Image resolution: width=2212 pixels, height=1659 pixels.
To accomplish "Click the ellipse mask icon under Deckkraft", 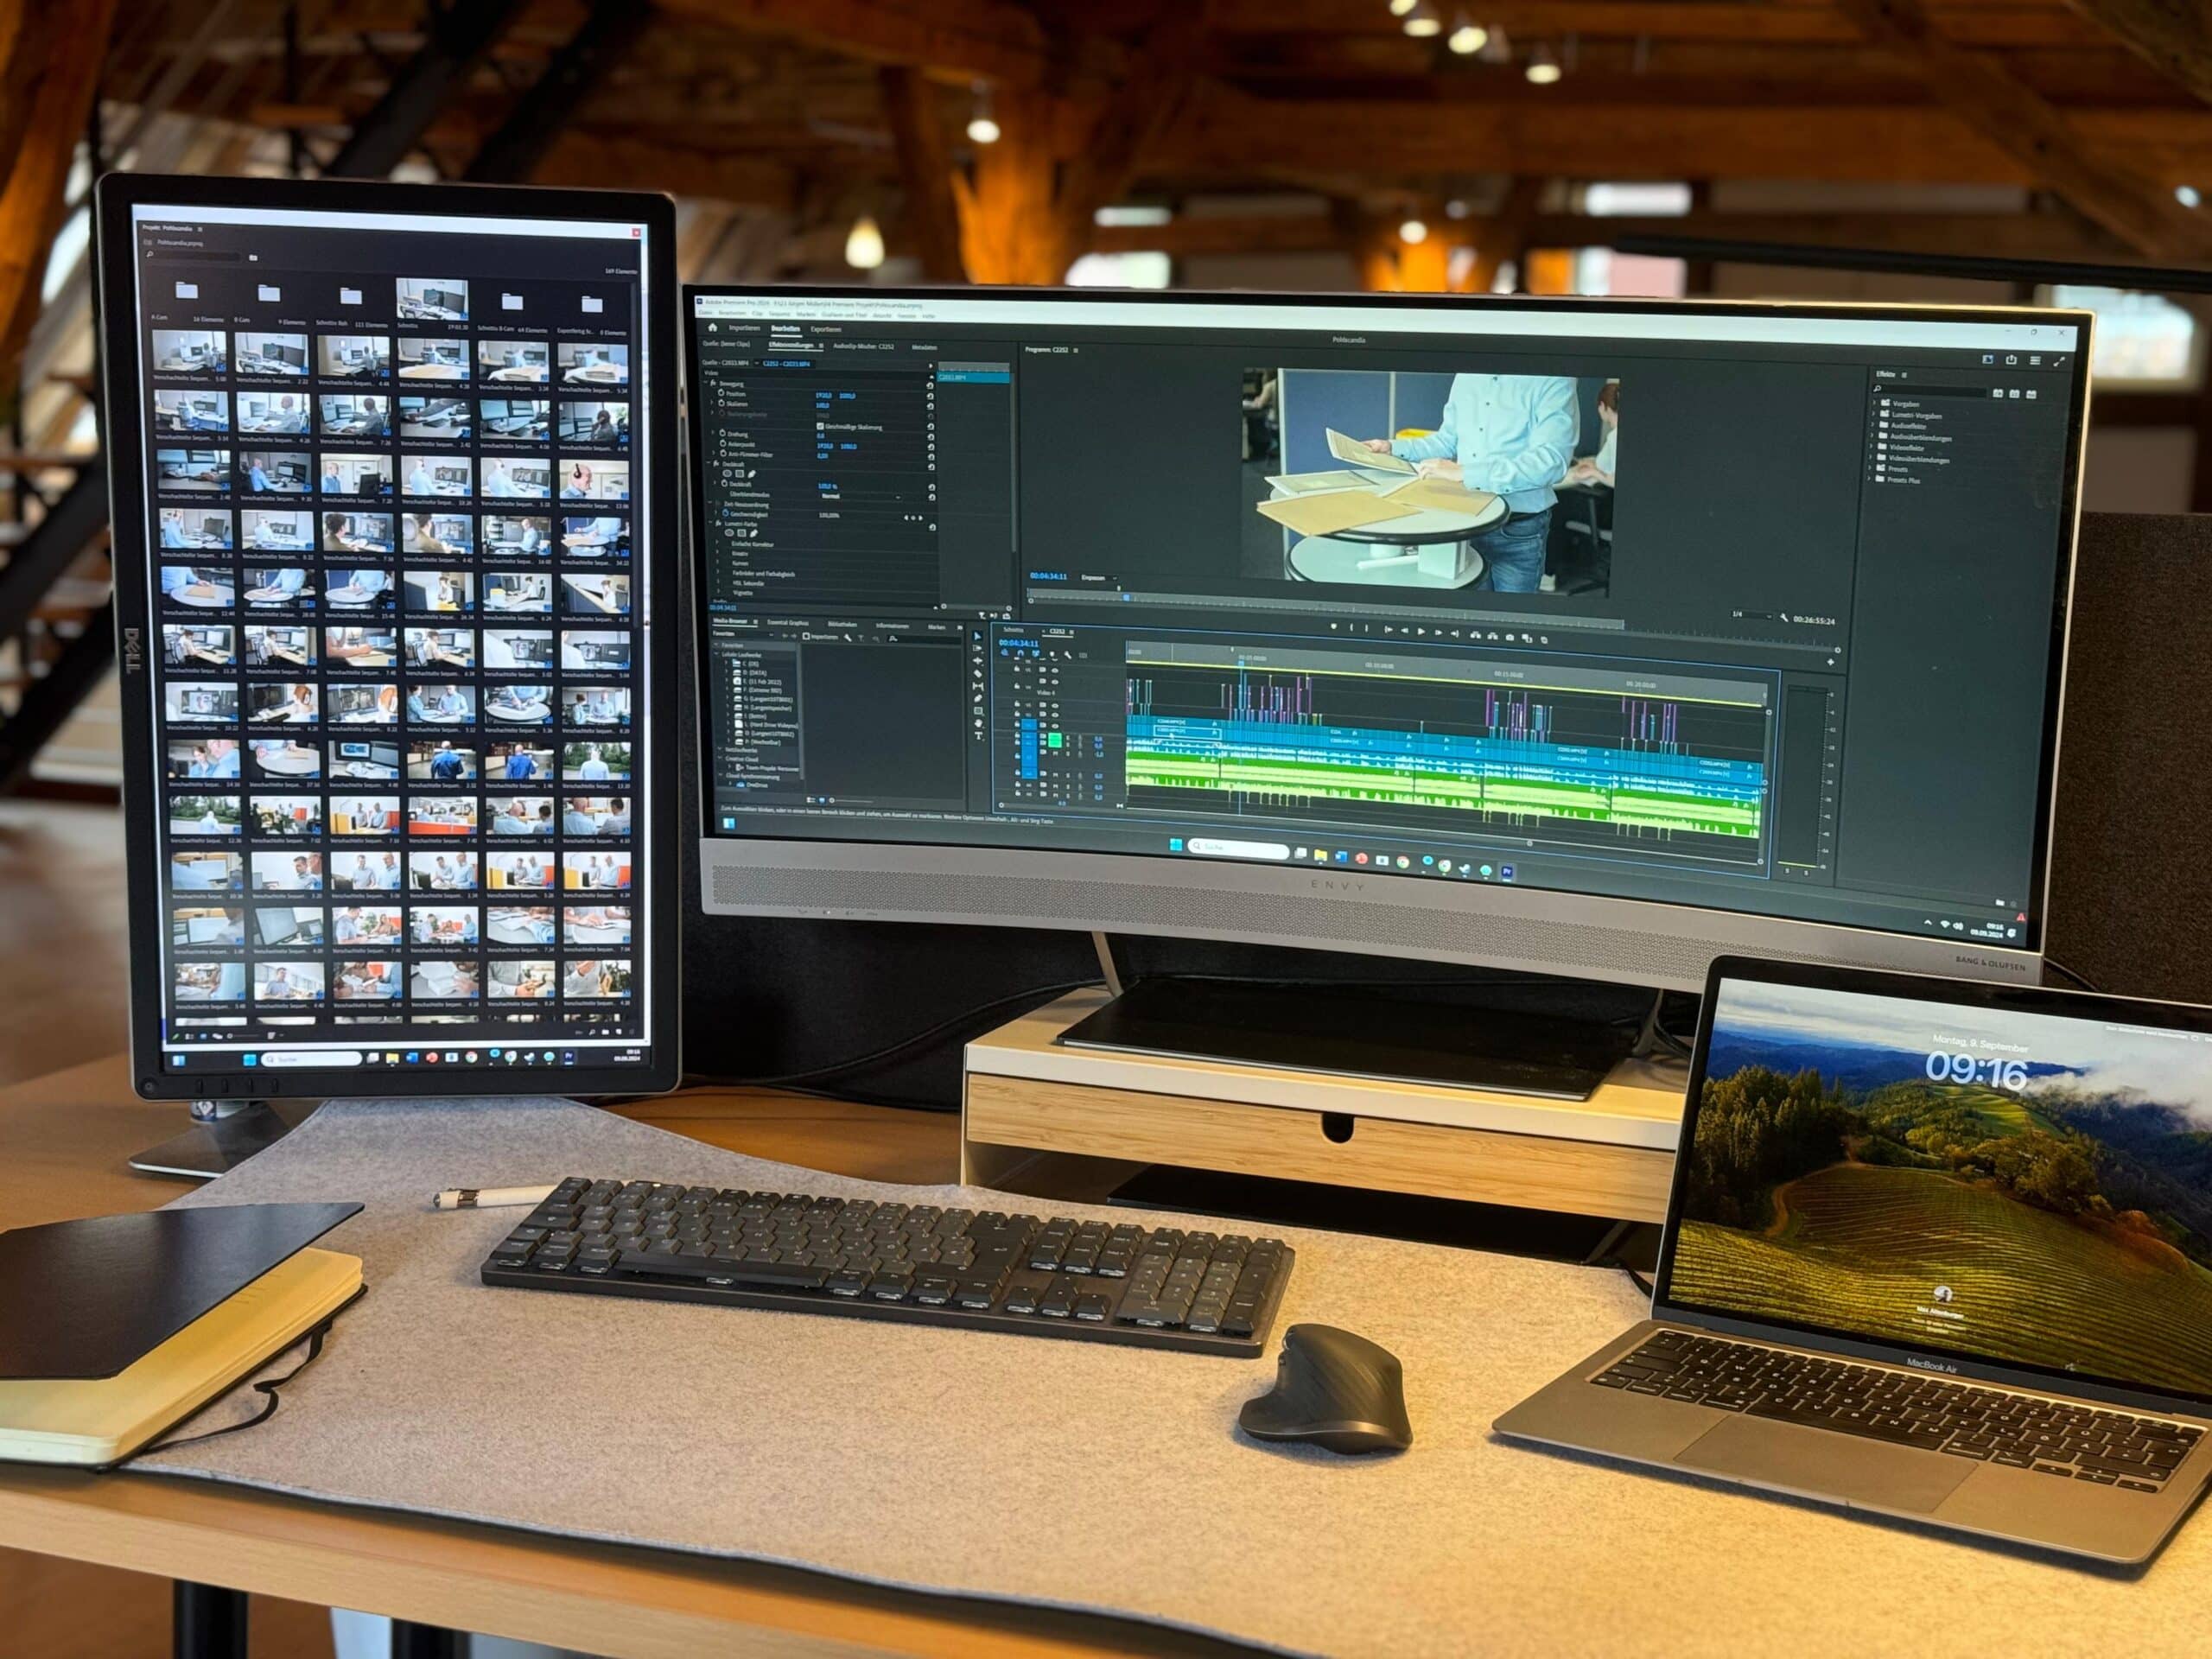I will (727, 474).
